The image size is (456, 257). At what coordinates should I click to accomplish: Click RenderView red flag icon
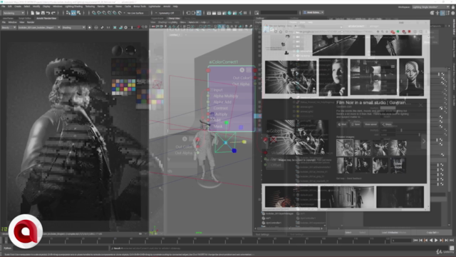[x=139, y=27]
